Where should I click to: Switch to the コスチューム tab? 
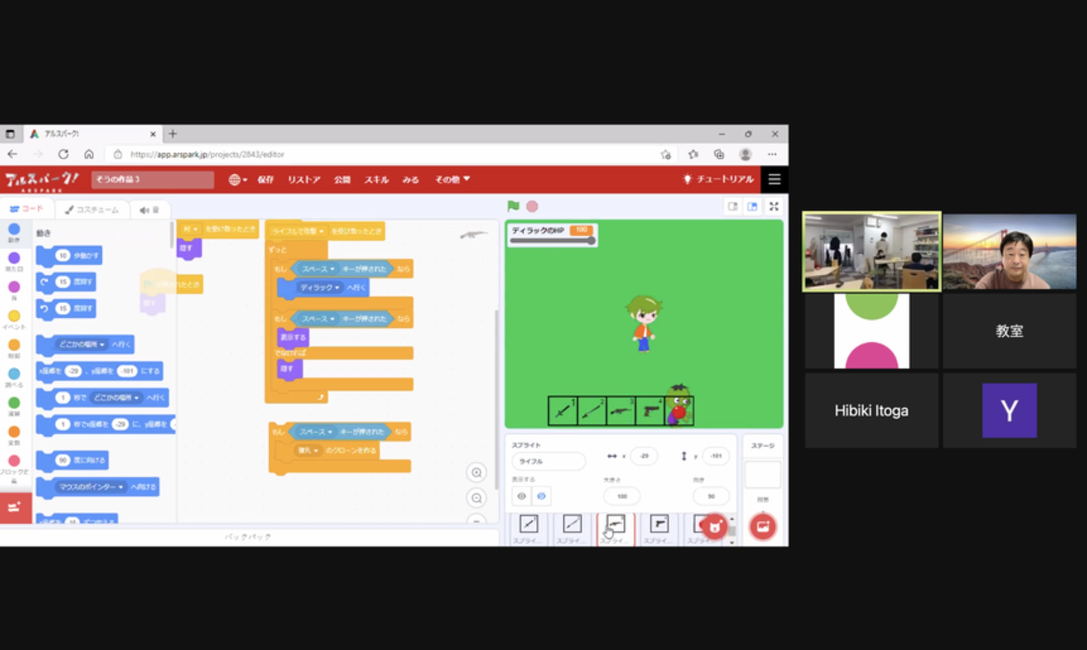92,210
